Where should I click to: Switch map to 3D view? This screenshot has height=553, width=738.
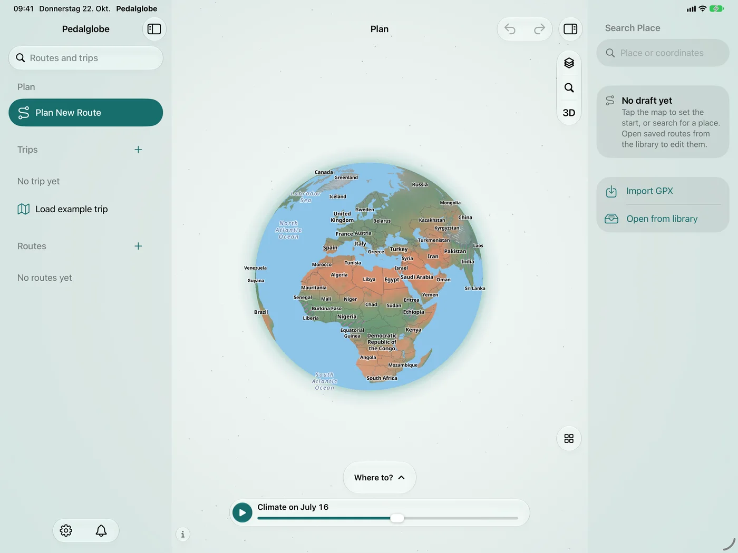[x=569, y=113]
